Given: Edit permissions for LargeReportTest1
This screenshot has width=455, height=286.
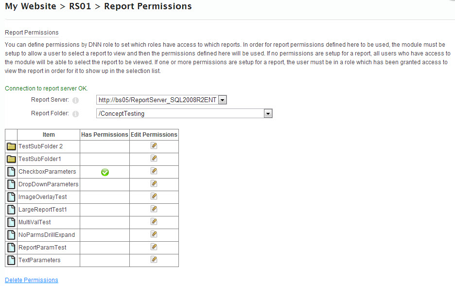Looking at the screenshot, I should (x=154, y=209).
